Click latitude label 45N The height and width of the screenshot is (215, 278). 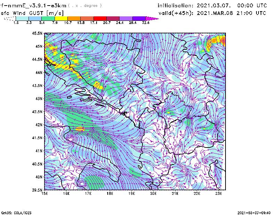click(x=39, y=46)
